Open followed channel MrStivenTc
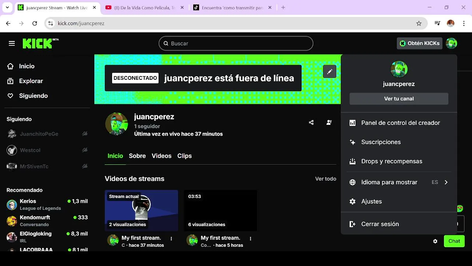Viewport: 472px width, 266px height. (47, 166)
